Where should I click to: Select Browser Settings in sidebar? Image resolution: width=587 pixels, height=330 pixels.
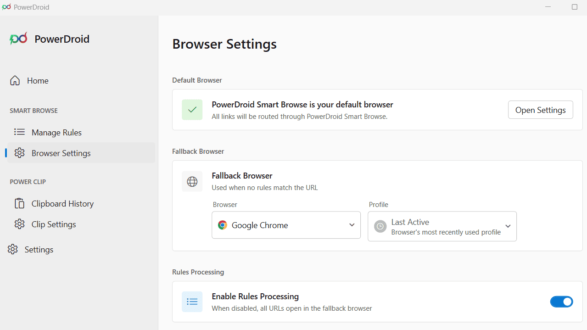coord(81,153)
